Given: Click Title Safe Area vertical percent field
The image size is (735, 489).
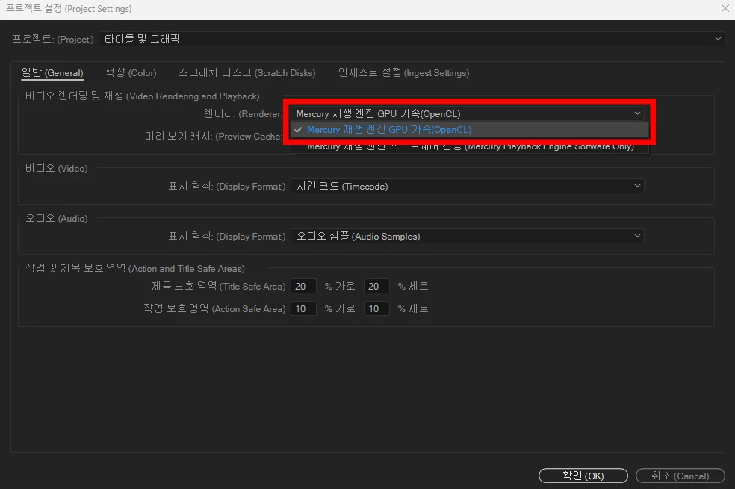Looking at the screenshot, I should 376,286.
